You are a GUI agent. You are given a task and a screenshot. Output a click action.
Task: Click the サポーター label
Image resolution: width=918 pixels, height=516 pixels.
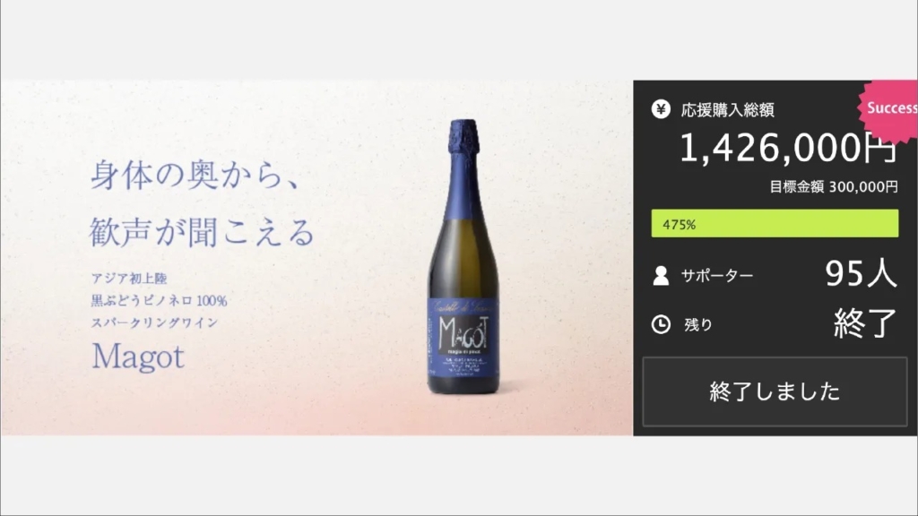point(717,276)
